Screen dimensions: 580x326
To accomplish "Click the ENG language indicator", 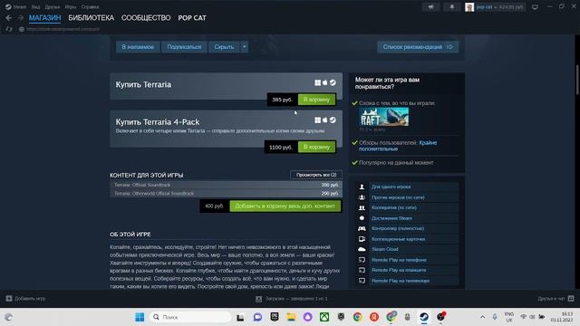I will click(509, 314).
